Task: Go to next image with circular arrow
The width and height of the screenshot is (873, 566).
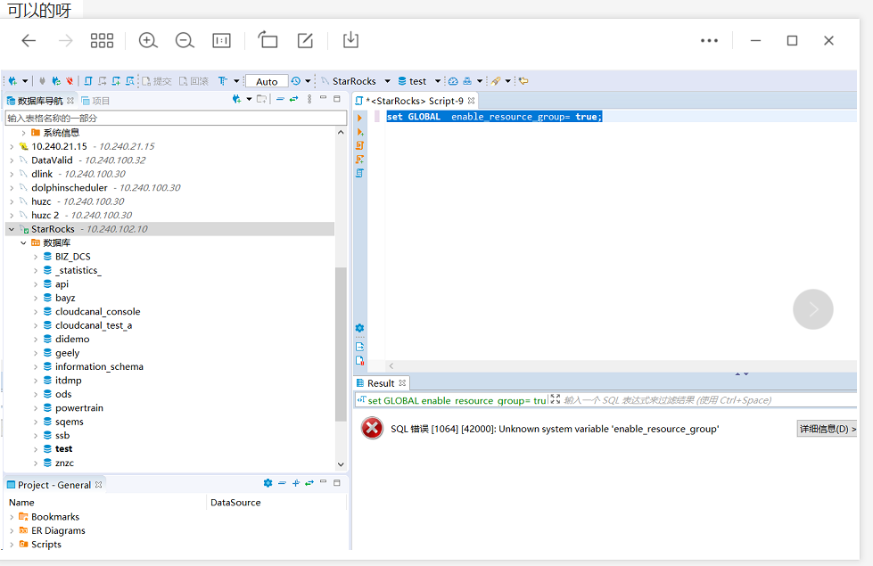Action: coord(812,309)
